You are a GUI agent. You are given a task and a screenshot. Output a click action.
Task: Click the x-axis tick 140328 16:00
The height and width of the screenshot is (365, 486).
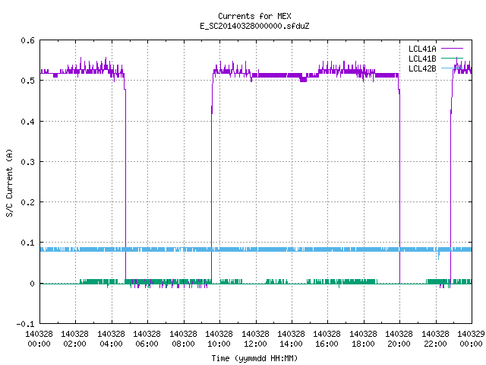pyautogui.click(x=327, y=338)
